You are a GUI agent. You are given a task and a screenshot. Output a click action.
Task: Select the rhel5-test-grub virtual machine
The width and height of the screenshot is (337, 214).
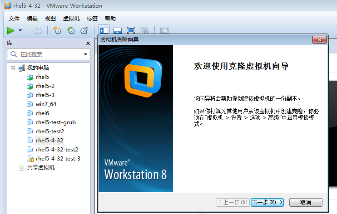click(56, 122)
